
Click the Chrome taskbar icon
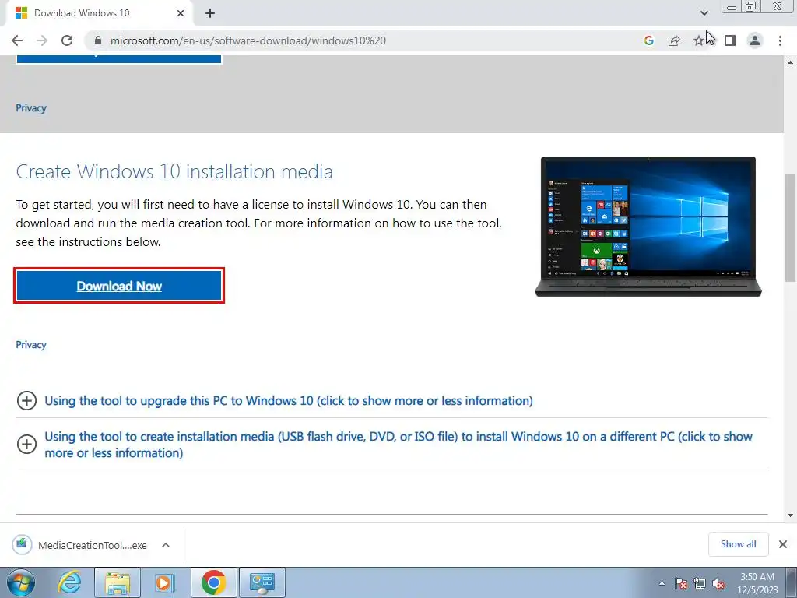[x=213, y=582]
